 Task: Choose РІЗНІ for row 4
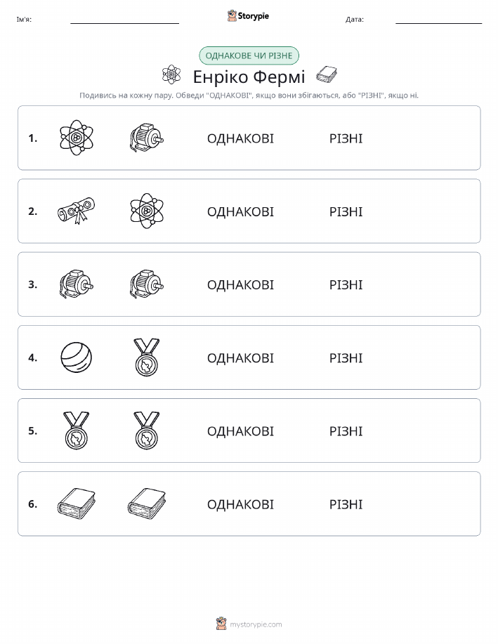pos(346,358)
